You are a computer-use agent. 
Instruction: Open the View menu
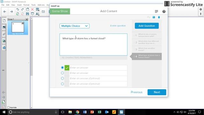(13, 5)
